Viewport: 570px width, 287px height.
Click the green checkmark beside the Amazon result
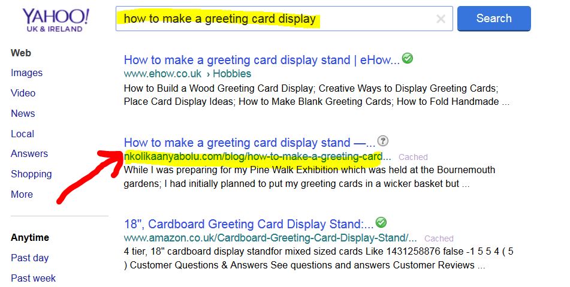381,222
